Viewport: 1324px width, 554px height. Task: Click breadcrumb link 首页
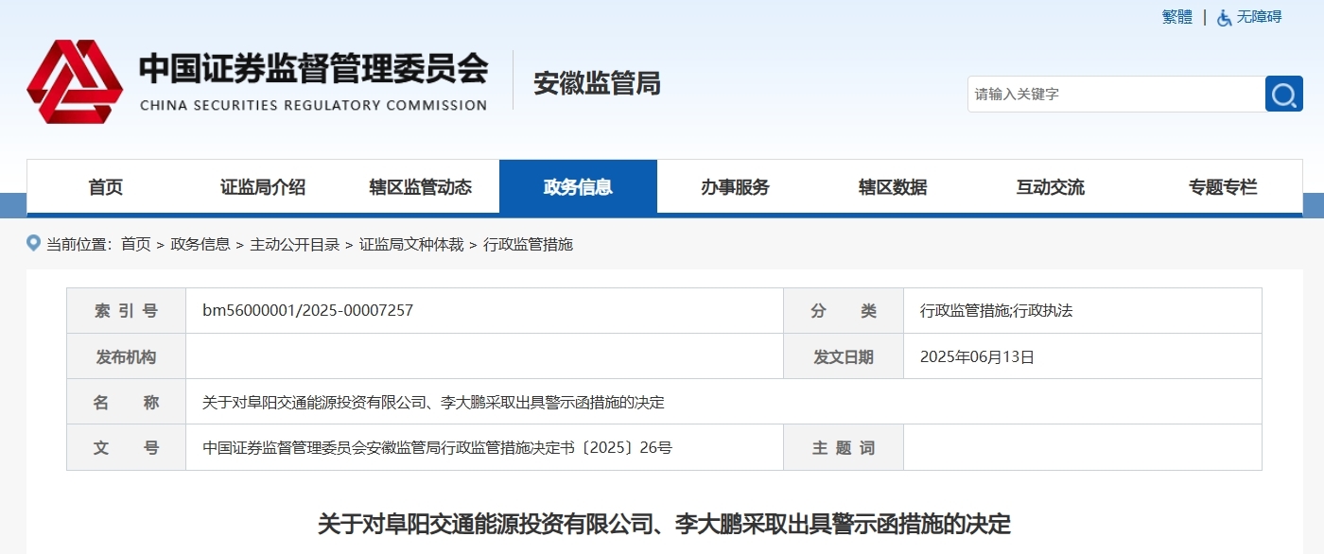(136, 244)
